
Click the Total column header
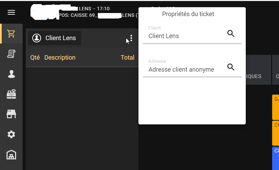pyautogui.click(x=128, y=58)
